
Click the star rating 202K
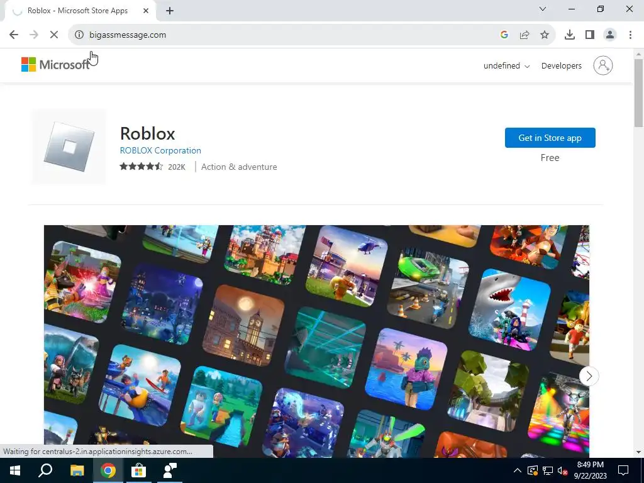[152, 167]
